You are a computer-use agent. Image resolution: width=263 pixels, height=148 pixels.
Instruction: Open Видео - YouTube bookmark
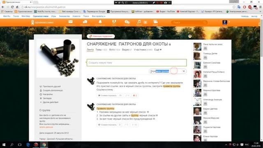coord(166,12)
